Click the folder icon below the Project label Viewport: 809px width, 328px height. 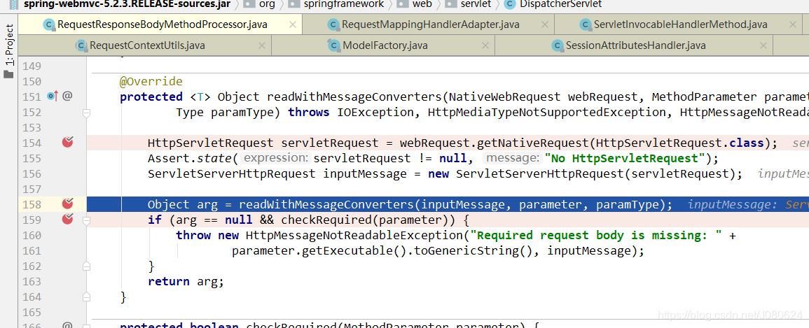tap(8, 74)
